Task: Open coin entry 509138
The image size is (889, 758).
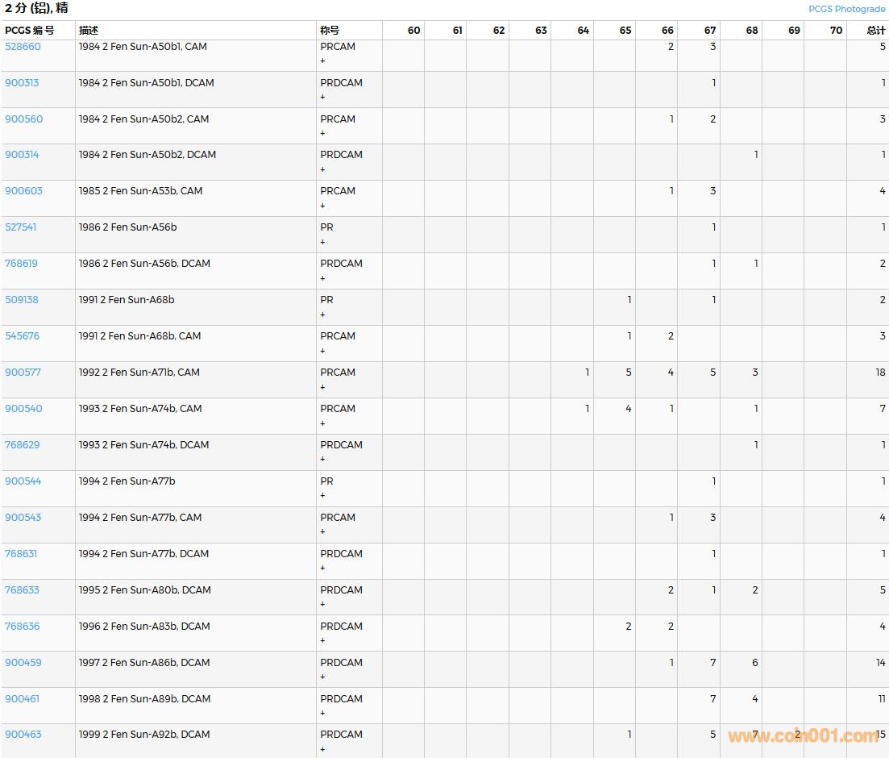Action: click(x=22, y=300)
